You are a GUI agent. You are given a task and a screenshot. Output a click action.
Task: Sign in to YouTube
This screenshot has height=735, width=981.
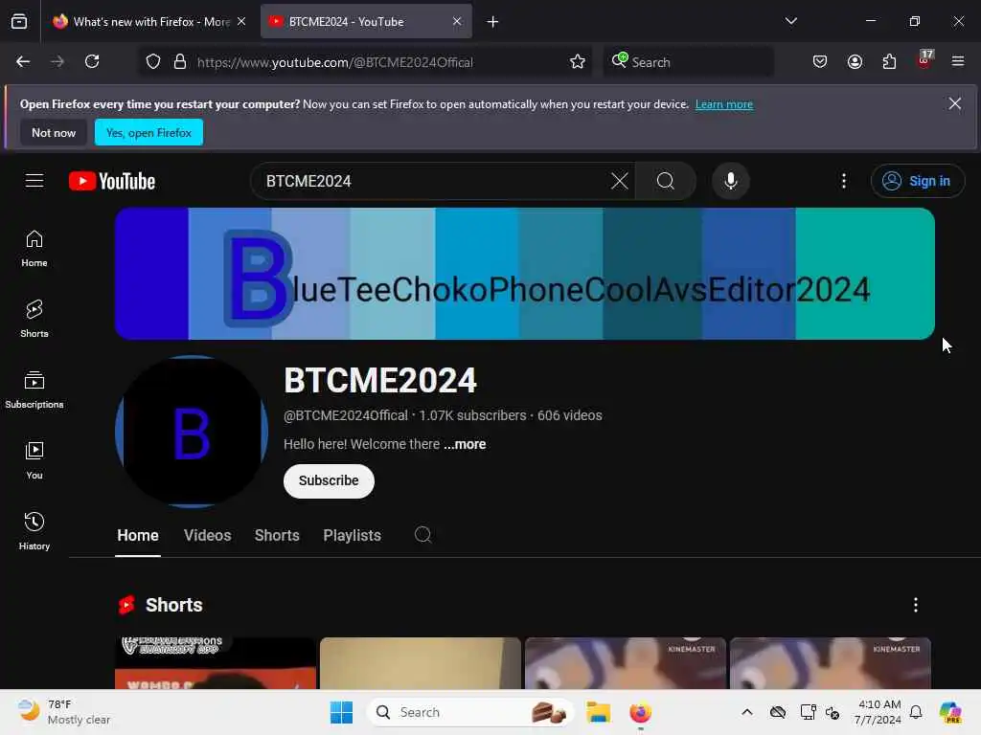point(917,181)
